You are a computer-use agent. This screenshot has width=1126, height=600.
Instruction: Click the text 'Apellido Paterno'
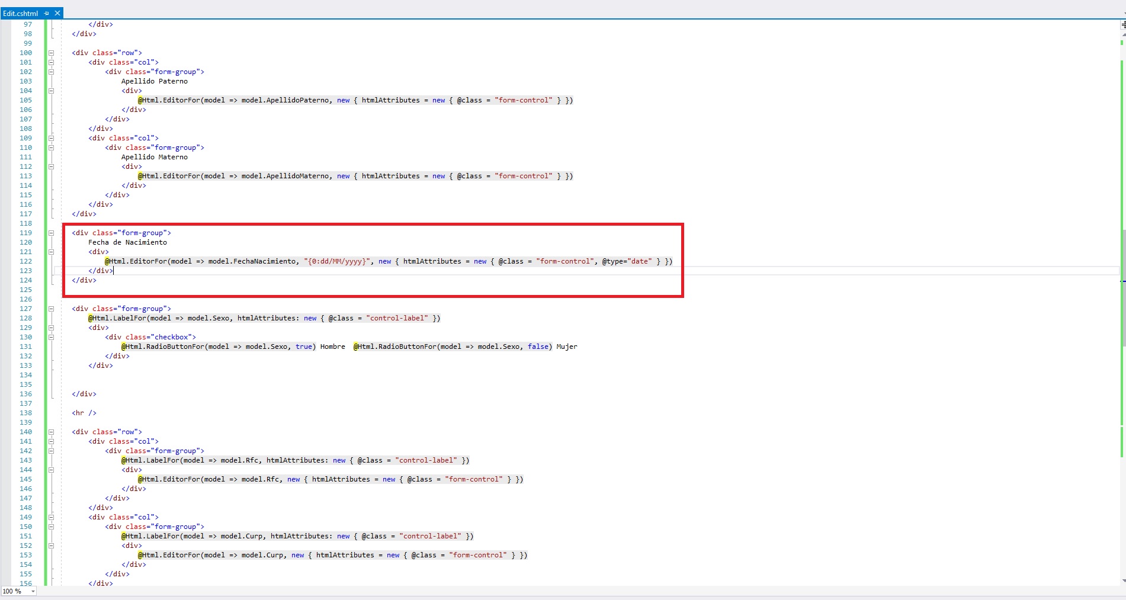click(x=155, y=81)
